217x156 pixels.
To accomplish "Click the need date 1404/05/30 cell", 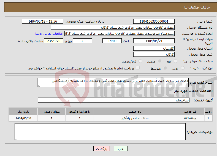I will coord(23,118).
